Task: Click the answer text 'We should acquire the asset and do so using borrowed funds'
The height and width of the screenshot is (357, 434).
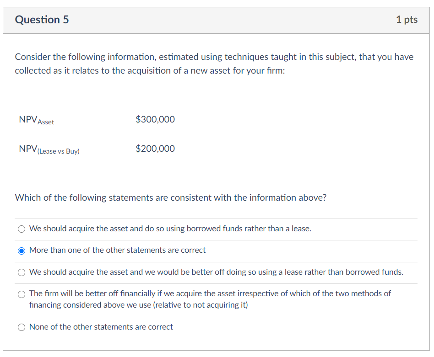Action: pyautogui.click(x=170, y=229)
